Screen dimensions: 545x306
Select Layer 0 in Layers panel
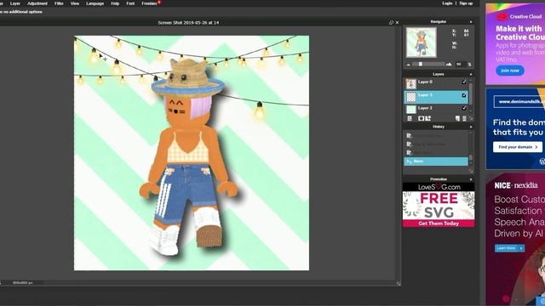[x=436, y=83]
